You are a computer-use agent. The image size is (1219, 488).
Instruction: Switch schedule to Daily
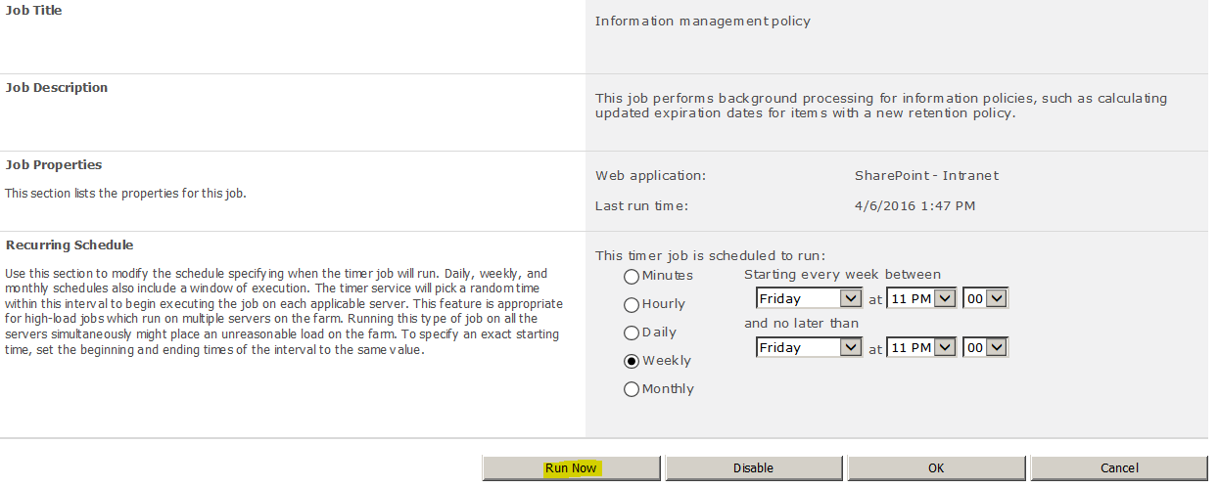(632, 333)
